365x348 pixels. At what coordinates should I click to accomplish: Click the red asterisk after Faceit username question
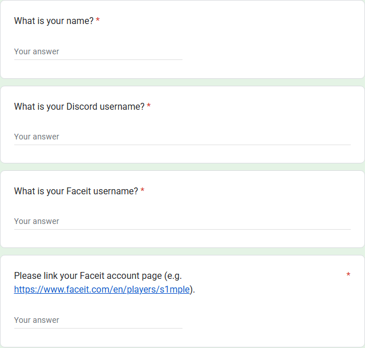pos(143,191)
